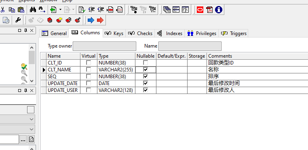
Task: Click the macro library camera icon with dots
Action: pos(152,9)
